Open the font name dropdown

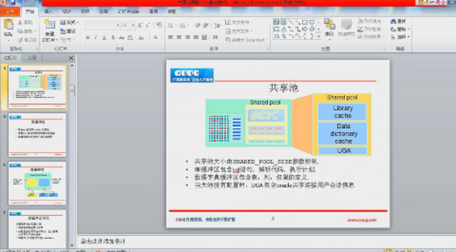(118, 26)
